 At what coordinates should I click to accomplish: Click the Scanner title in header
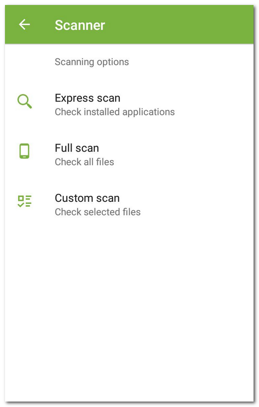(80, 25)
